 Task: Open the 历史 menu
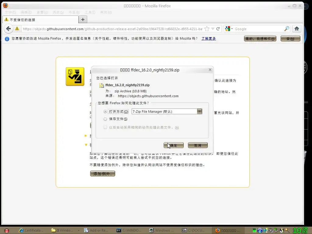58,12
